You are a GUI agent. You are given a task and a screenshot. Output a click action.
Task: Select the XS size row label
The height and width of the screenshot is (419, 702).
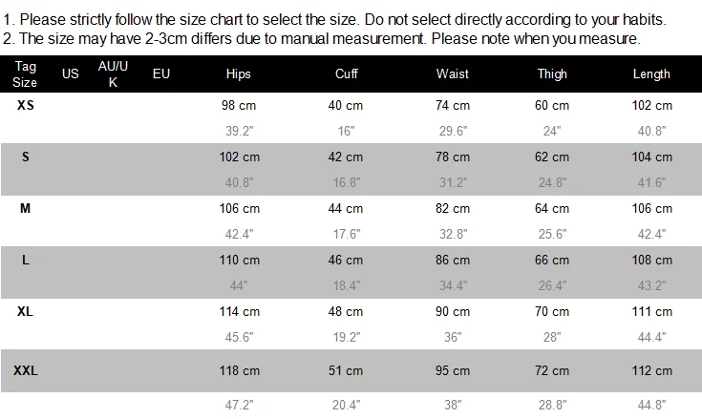(x=26, y=105)
